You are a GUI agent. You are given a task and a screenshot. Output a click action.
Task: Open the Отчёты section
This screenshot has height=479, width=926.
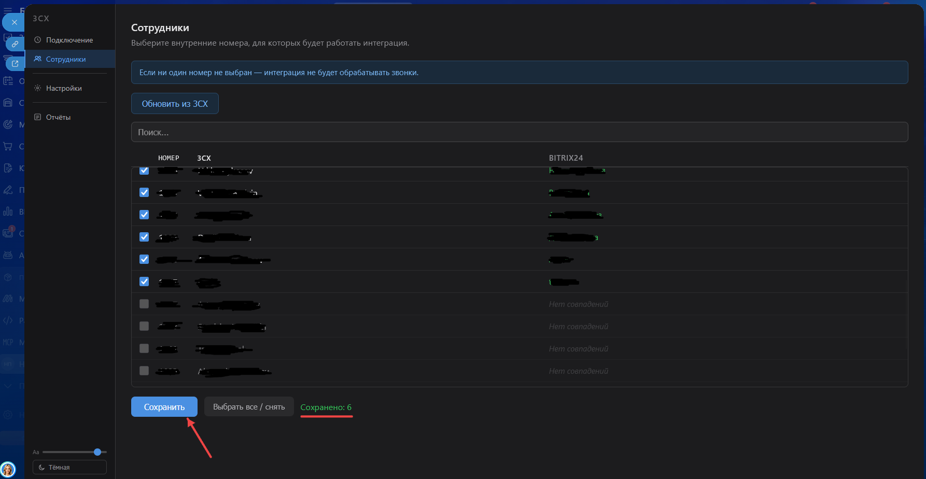point(69,117)
